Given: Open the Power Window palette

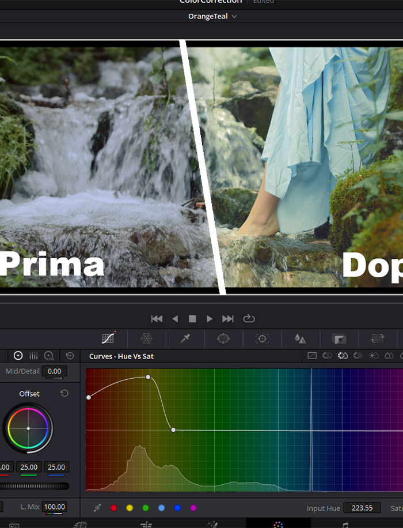Looking at the screenshot, I should (x=223, y=339).
